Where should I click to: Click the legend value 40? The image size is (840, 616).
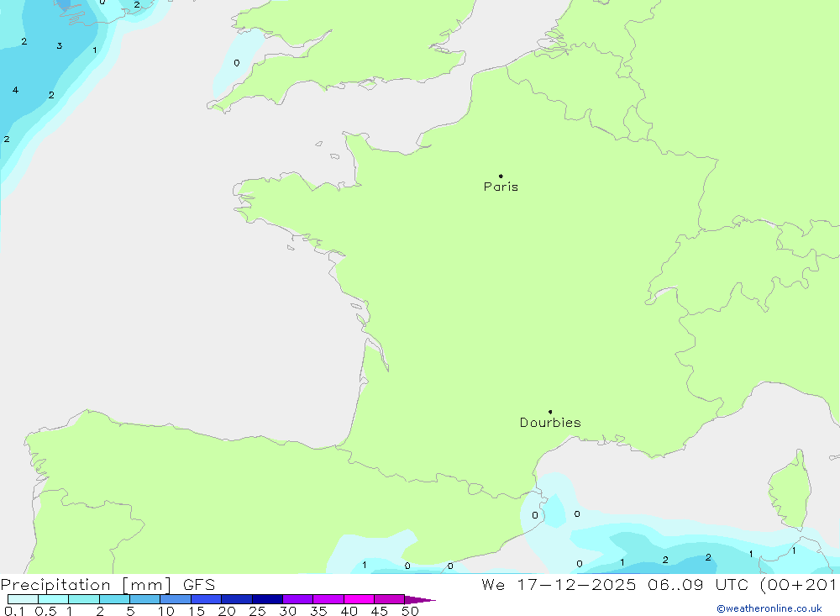tap(349, 611)
